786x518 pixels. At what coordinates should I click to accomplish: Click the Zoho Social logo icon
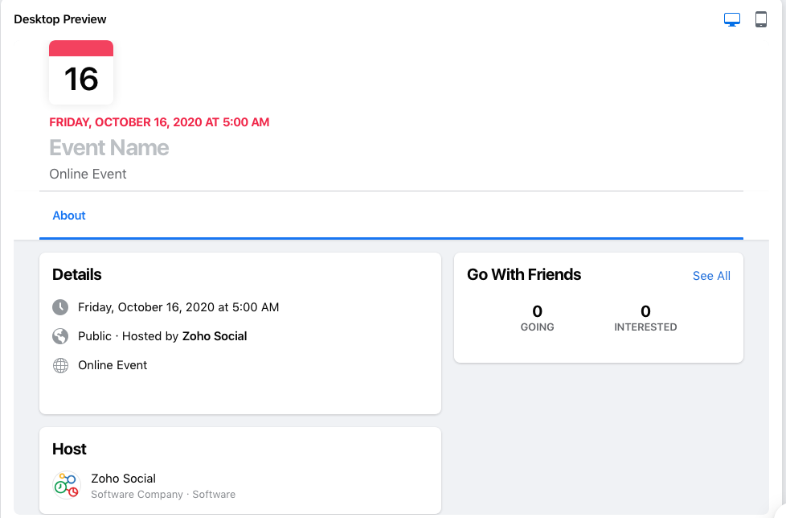coord(67,485)
